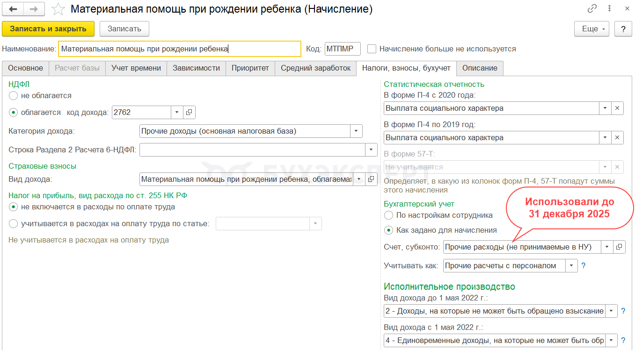Image resolution: width=635 pixels, height=350 pixels.
Task: Open the 'Еще' menu button
Action: tap(591, 29)
